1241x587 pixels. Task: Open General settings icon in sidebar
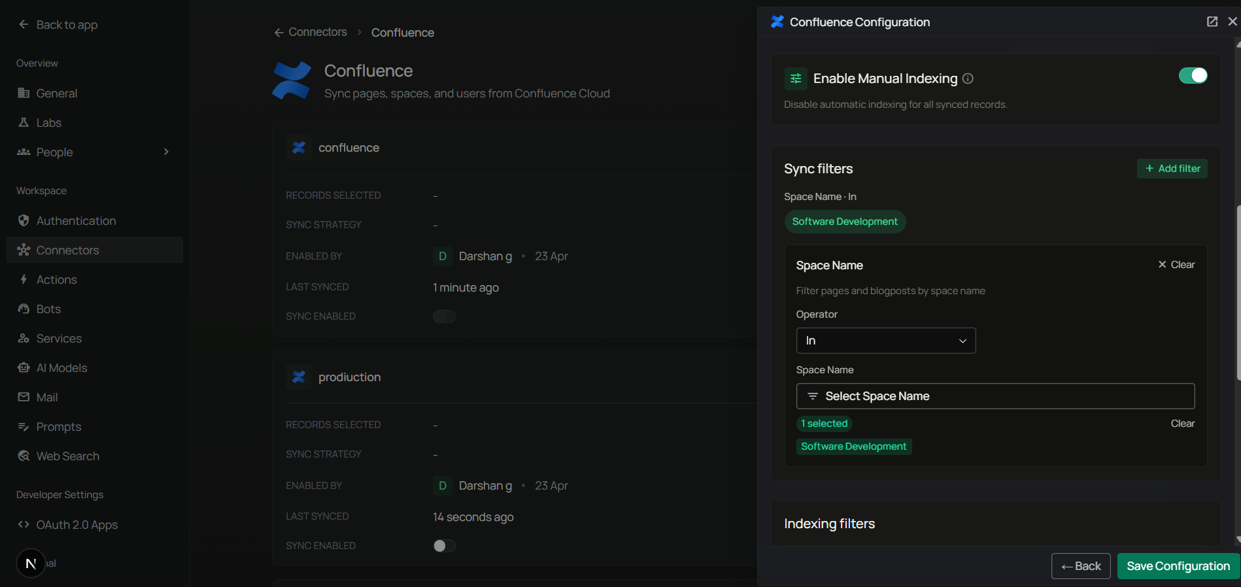[24, 93]
